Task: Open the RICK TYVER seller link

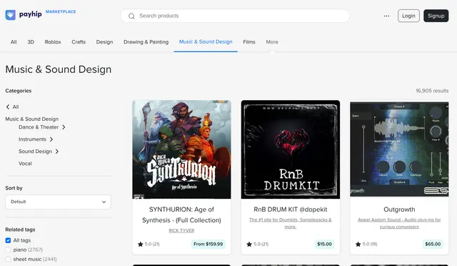Action: pyautogui.click(x=181, y=231)
